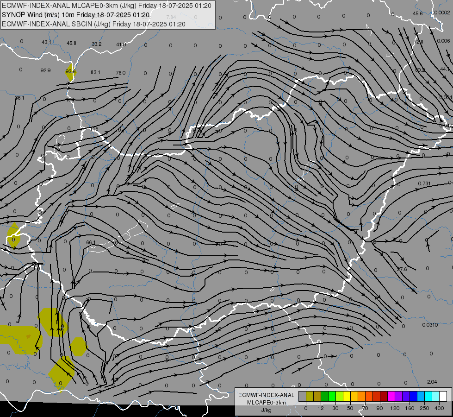Pick the orange legend swatch left of 70

click(x=361, y=397)
